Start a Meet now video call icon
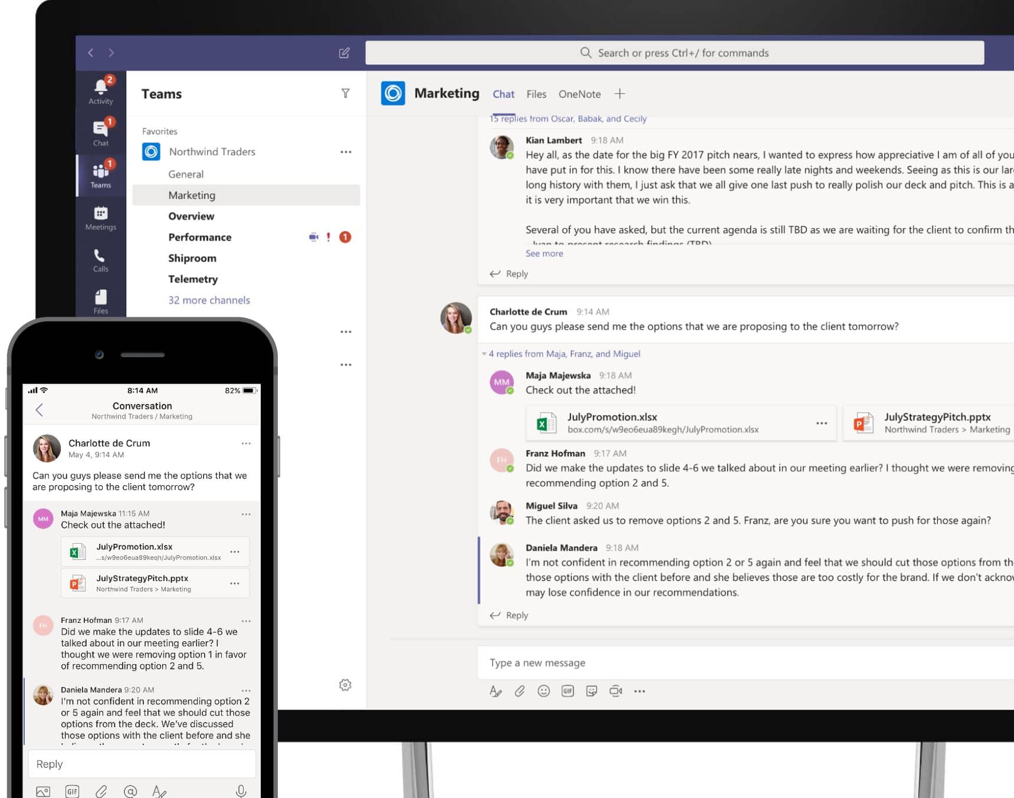Viewport: 1014px width, 798px height. click(x=616, y=691)
